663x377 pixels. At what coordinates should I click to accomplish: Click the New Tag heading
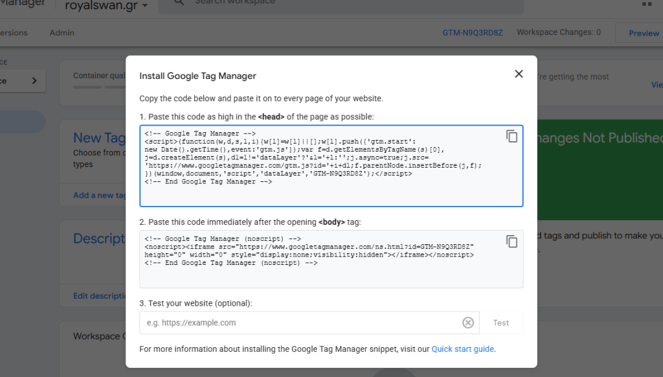(99, 138)
